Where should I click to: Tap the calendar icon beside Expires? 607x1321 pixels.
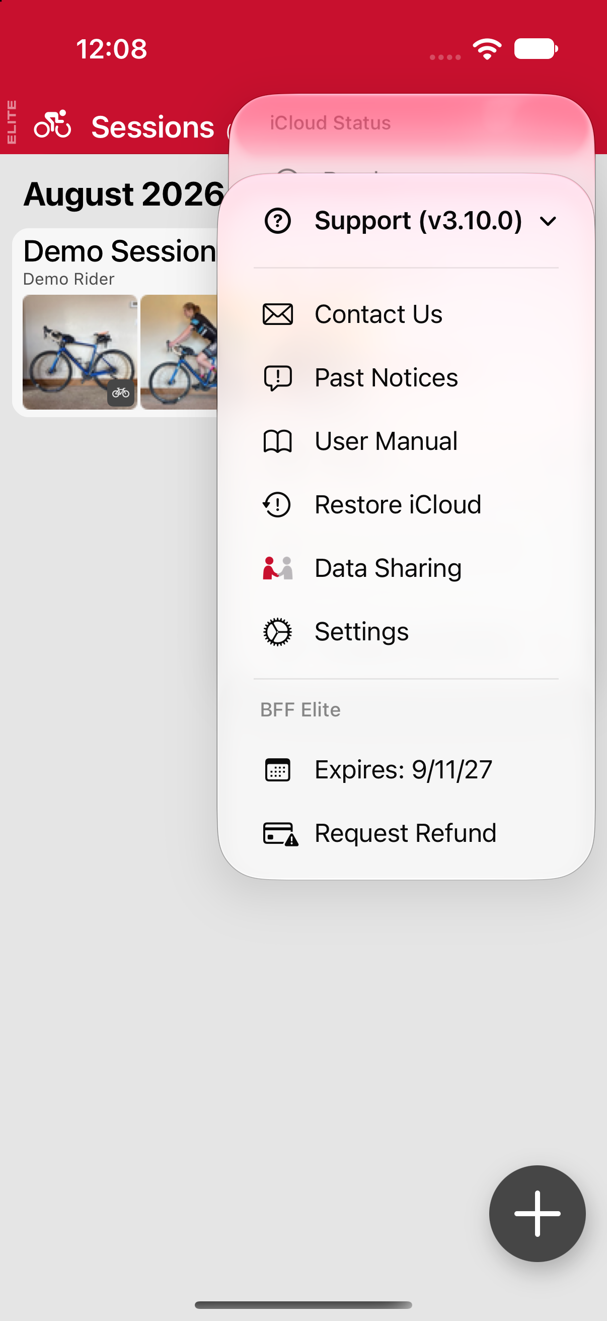tap(278, 770)
